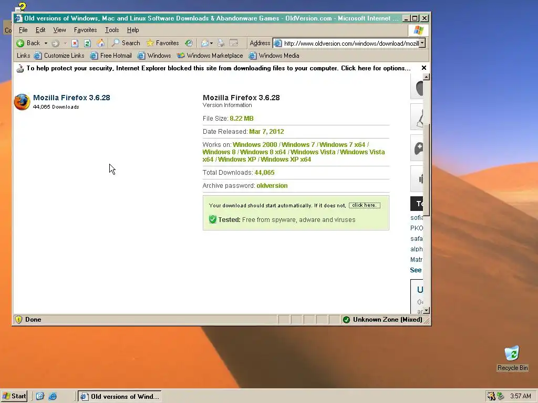Click into the Address URL field
Viewport: 538px width, 403px height.
click(x=350, y=43)
